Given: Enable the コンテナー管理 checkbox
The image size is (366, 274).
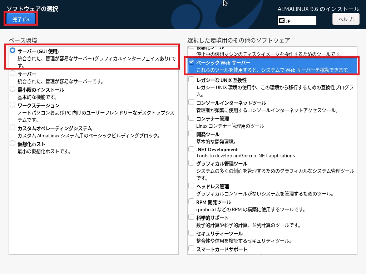Looking at the screenshot, I should [192, 118].
